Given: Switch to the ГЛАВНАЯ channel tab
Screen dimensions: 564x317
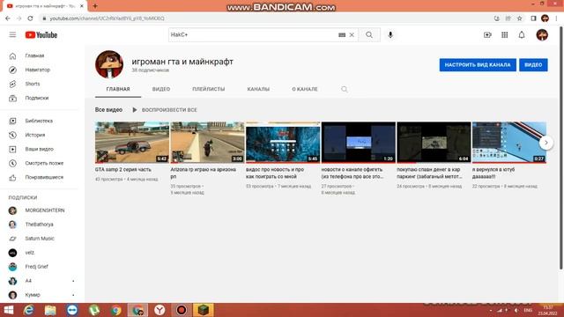Looking at the screenshot, I should pyautogui.click(x=118, y=89).
